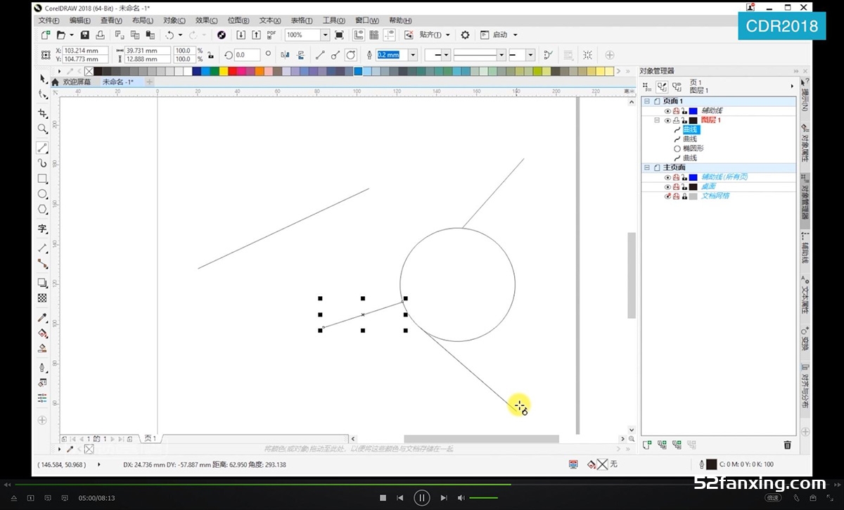Toggle lock icon of 图层 1

(x=684, y=120)
